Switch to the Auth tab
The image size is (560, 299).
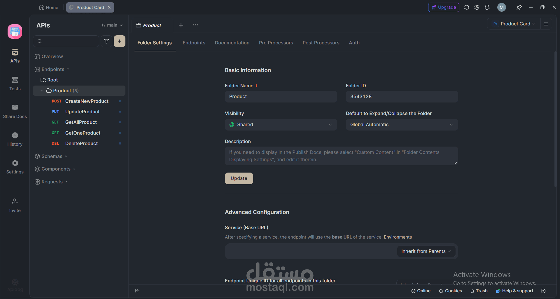(x=354, y=43)
